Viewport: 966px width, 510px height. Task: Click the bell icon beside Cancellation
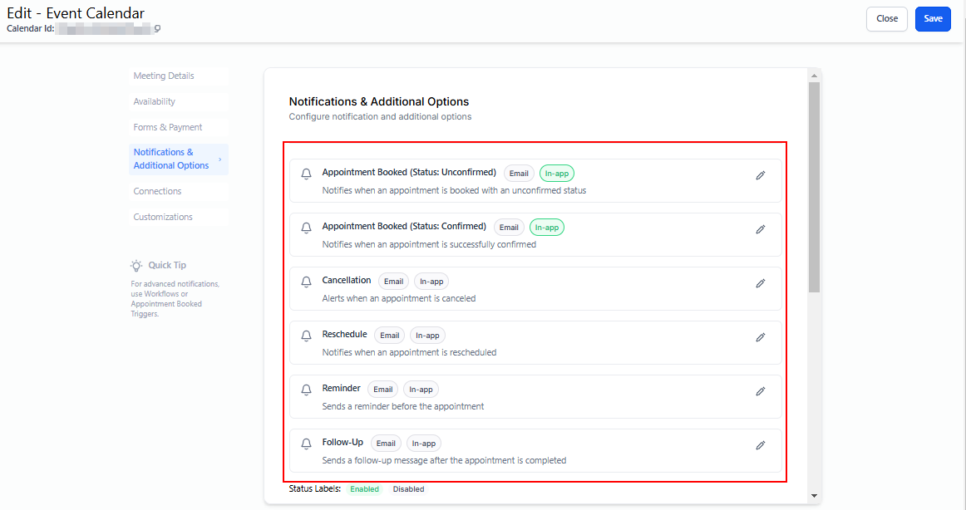coord(306,282)
